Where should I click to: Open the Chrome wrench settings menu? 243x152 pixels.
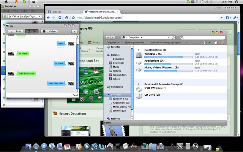[x=236, y=17]
